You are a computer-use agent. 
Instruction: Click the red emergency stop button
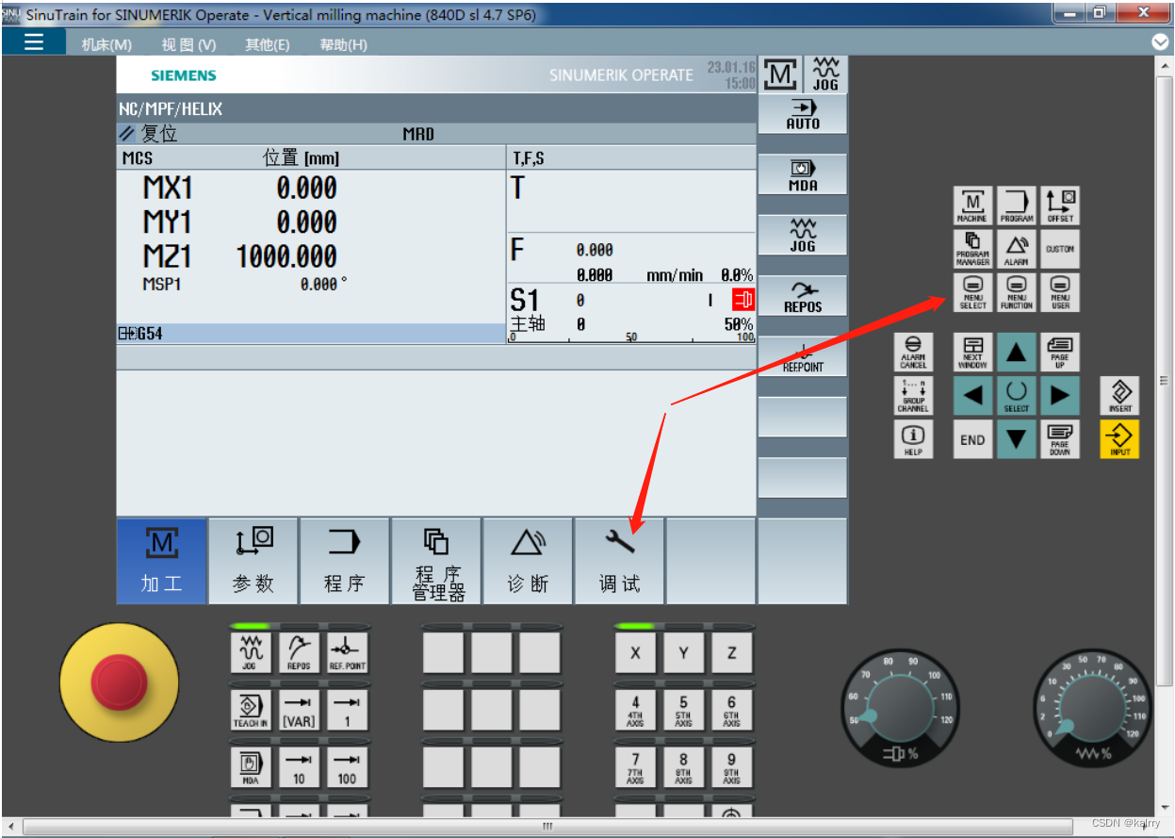119,682
